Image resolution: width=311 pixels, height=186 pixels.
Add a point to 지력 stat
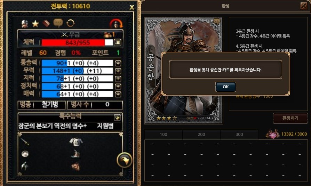[118, 79]
